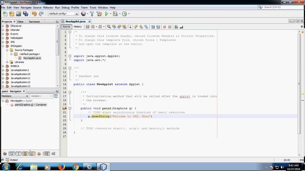Image resolution: width=305 pixels, height=171 pixels.
Task: Select paint(Graphics g) in Navigator
Action: (30, 105)
